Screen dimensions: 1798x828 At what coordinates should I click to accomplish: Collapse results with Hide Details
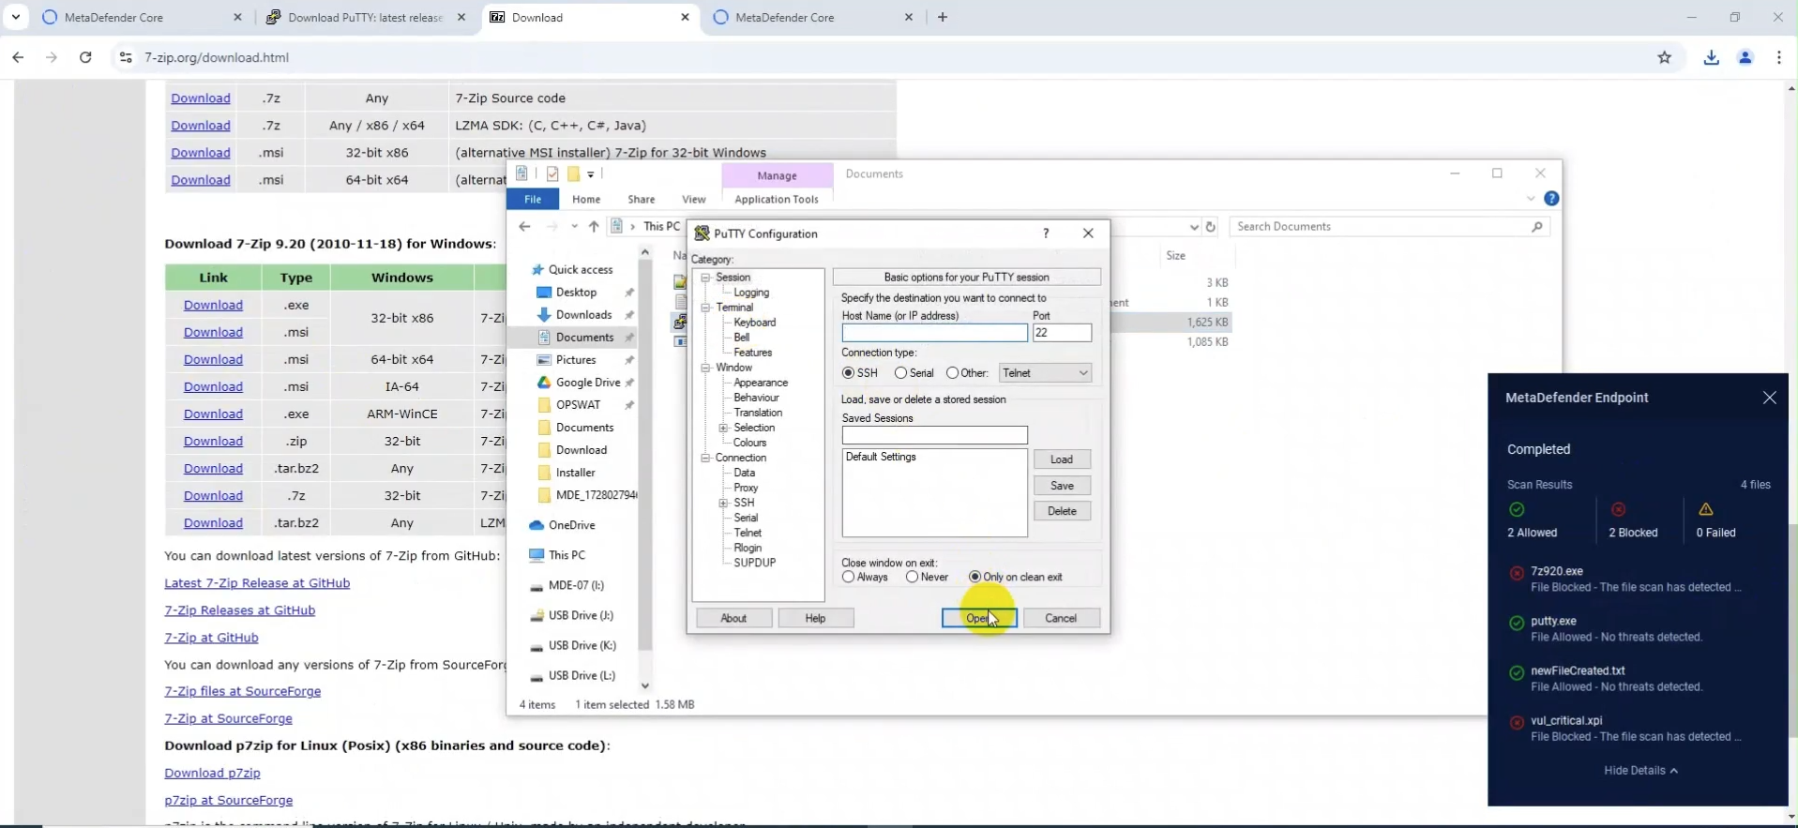pyautogui.click(x=1640, y=770)
